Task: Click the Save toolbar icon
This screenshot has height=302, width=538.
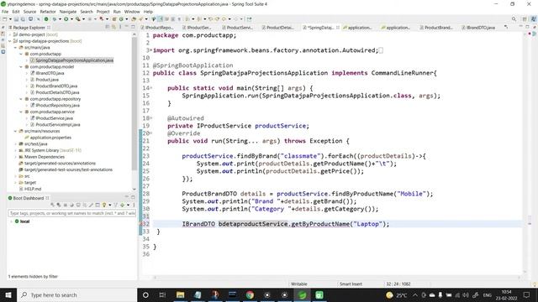Action: (x=16, y=18)
